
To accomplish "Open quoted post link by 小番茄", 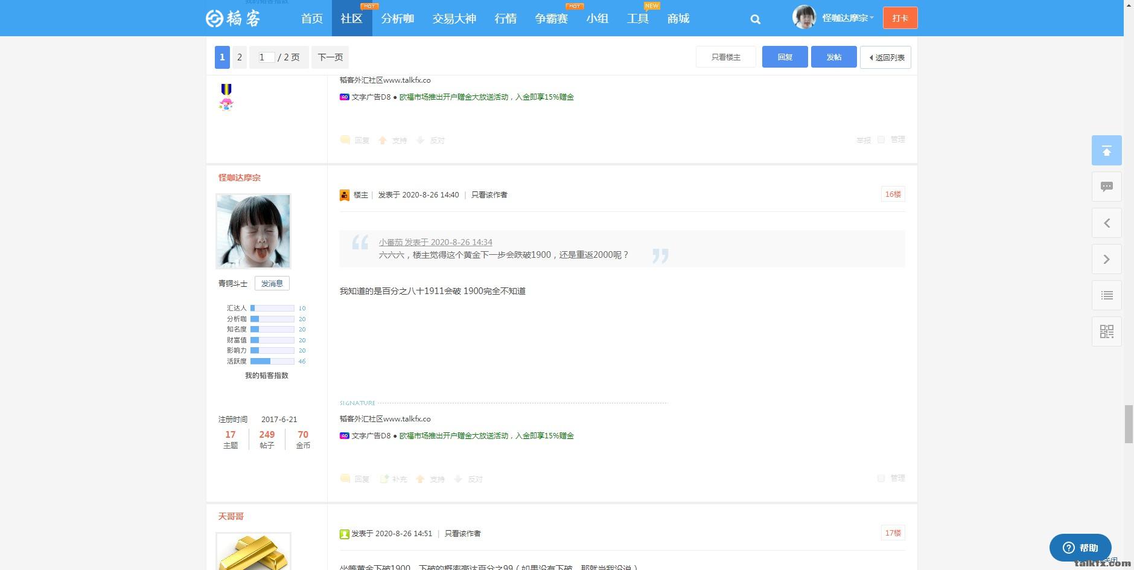I will (435, 242).
